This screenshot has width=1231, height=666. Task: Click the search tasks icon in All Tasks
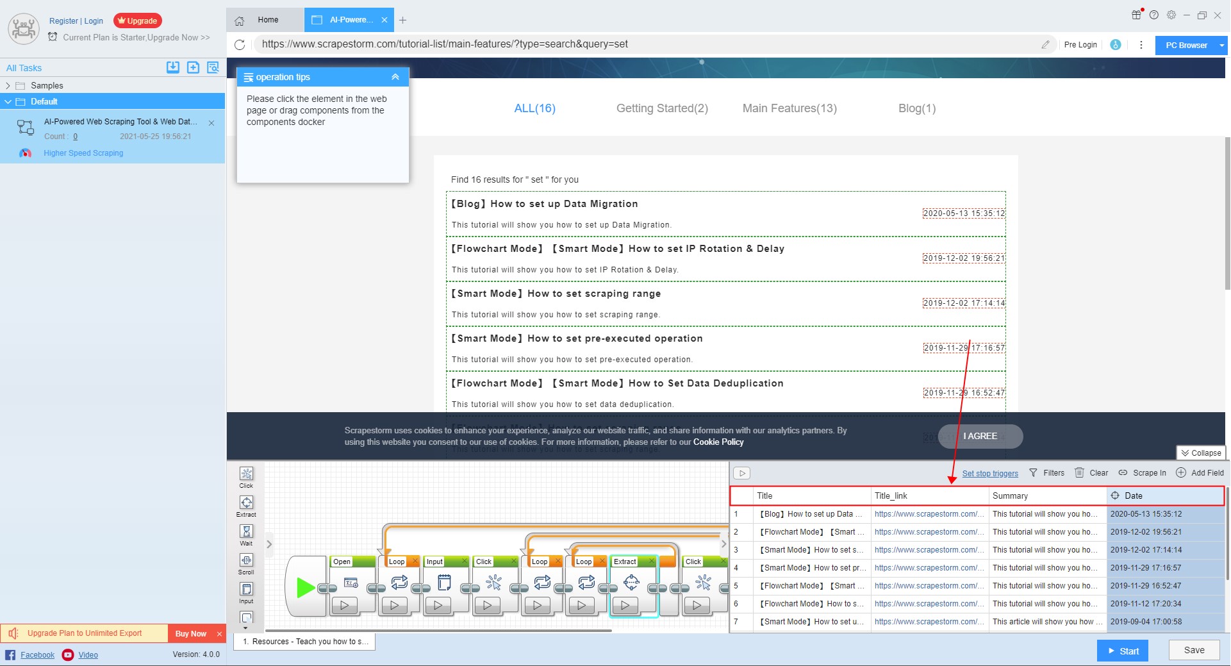pos(213,67)
